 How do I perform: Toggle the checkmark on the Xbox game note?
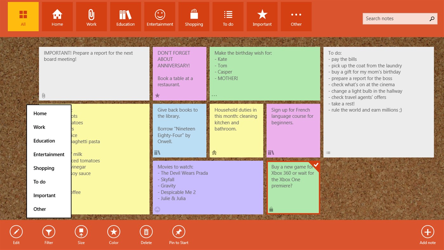316,165
